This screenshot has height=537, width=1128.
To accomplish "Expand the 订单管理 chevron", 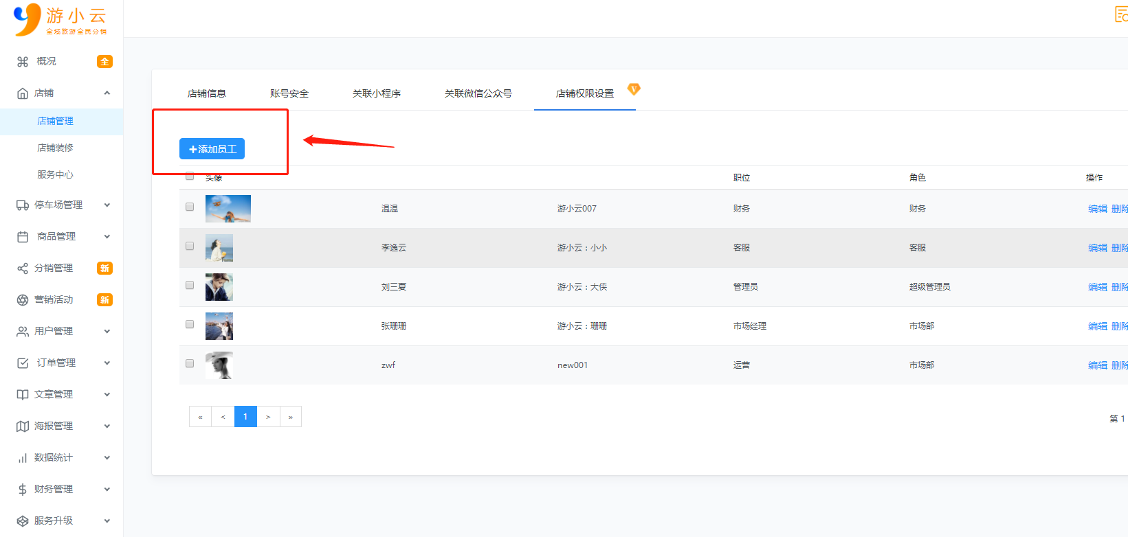I will click(107, 363).
